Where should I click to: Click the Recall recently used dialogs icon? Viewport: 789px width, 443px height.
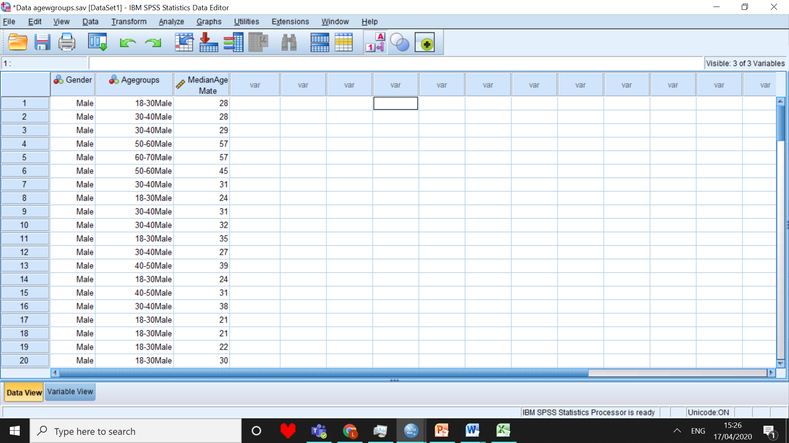tap(97, 42)
